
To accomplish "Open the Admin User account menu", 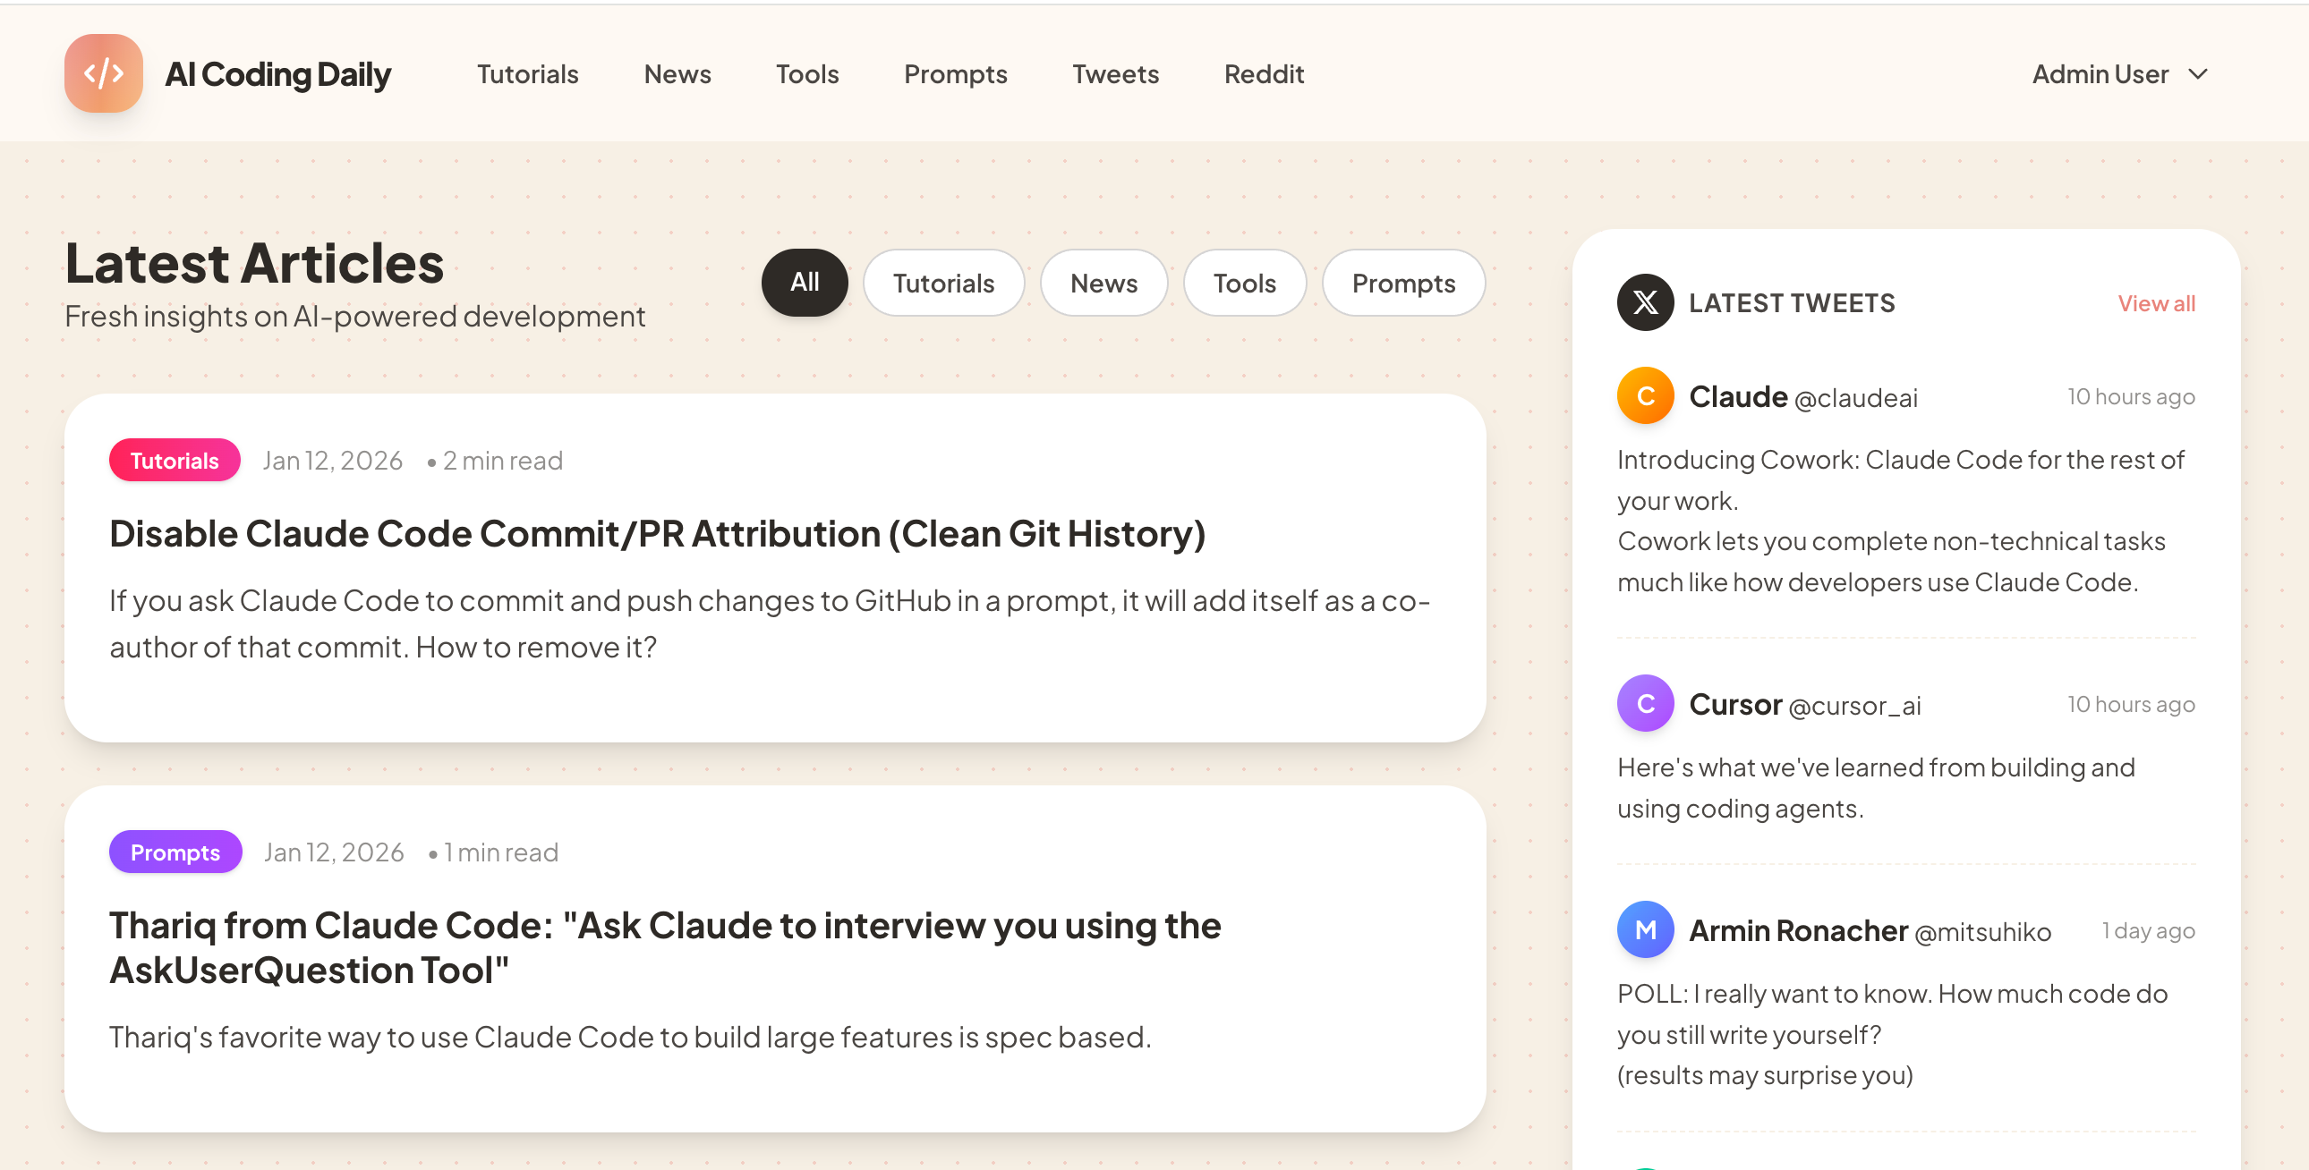I will (x=2100, y=74).
